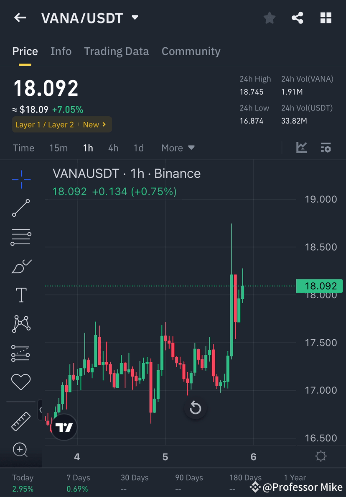Reset chart view with circular arrow
Screen dimensions: 346x497
click(195, 407)
